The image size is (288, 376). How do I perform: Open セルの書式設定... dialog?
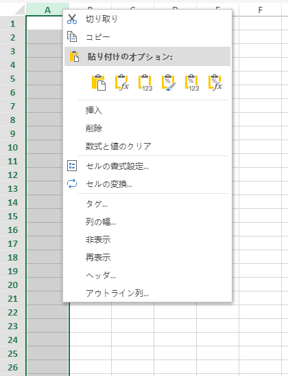pos(147,166)
